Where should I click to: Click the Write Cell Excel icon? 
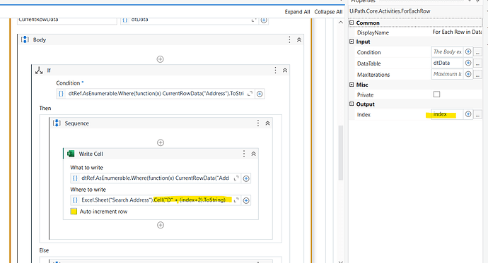click(71, 154)
